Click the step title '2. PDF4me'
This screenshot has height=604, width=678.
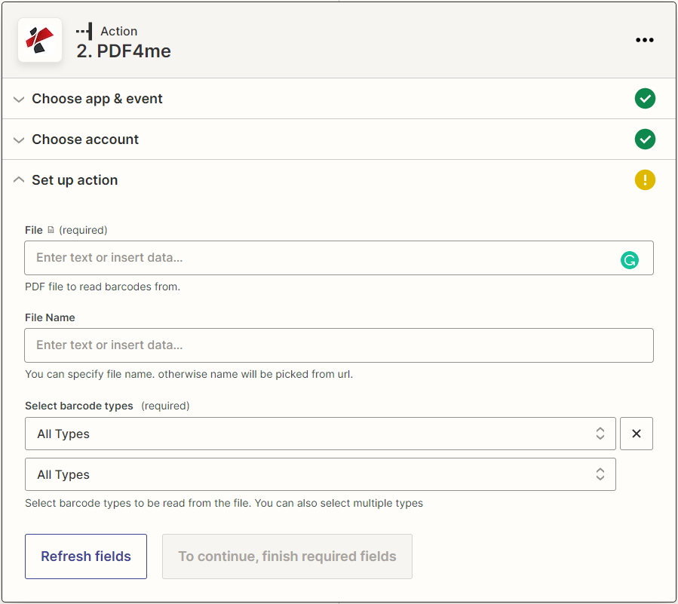tap(124, 51)
